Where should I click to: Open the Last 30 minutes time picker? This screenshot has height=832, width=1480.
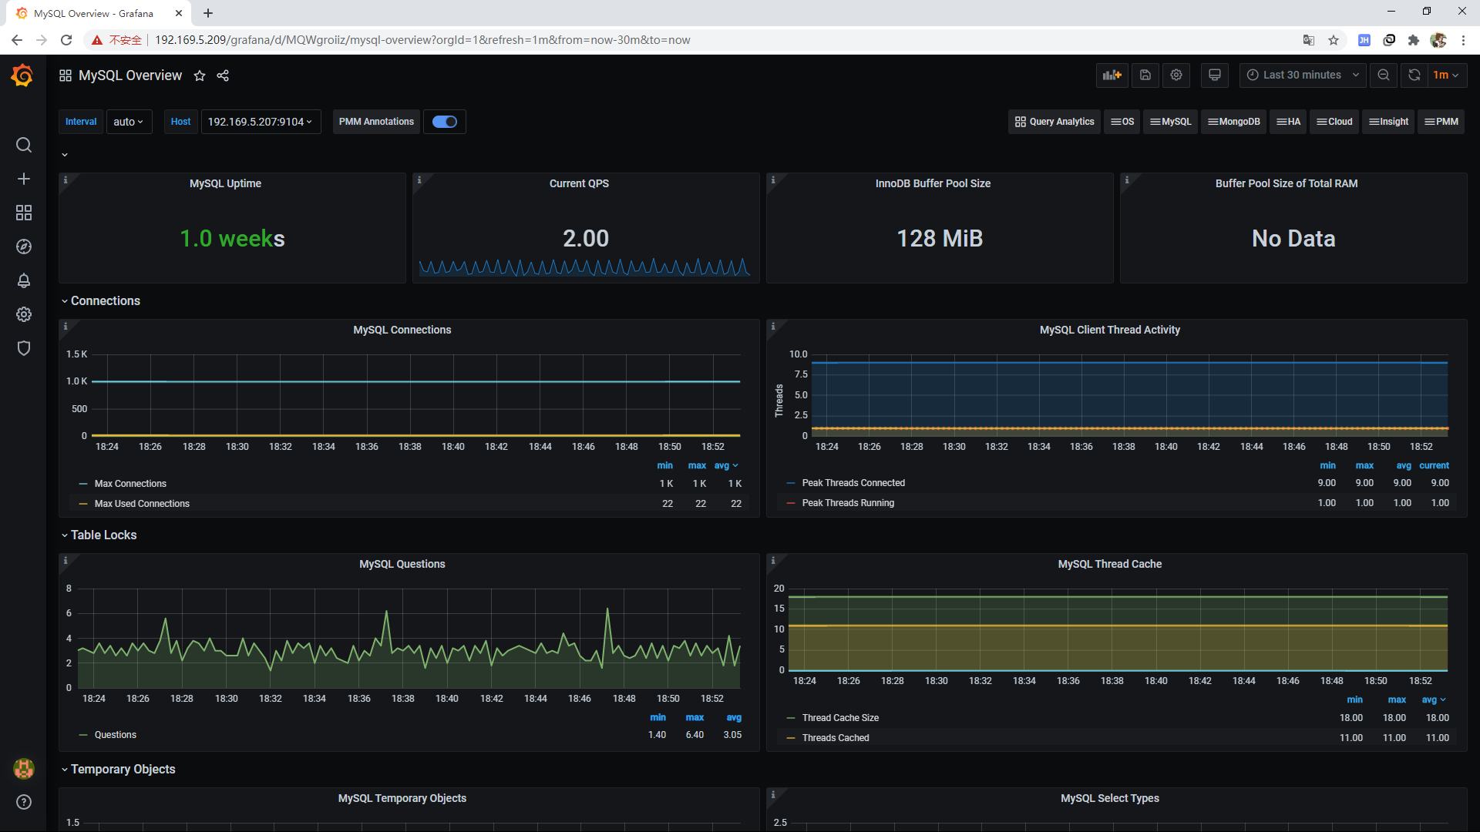(x=1303, y=75)
